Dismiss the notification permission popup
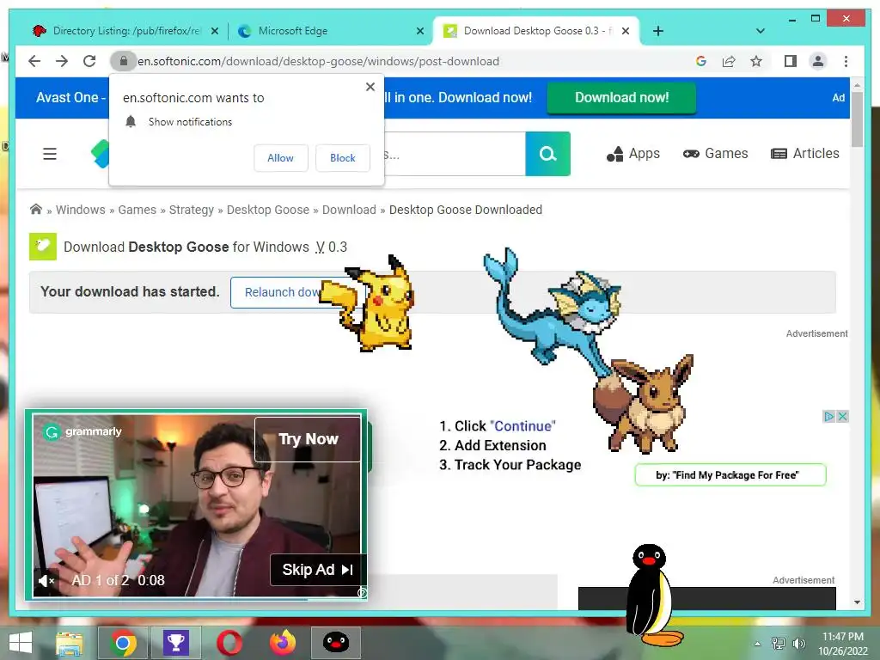 370,87
